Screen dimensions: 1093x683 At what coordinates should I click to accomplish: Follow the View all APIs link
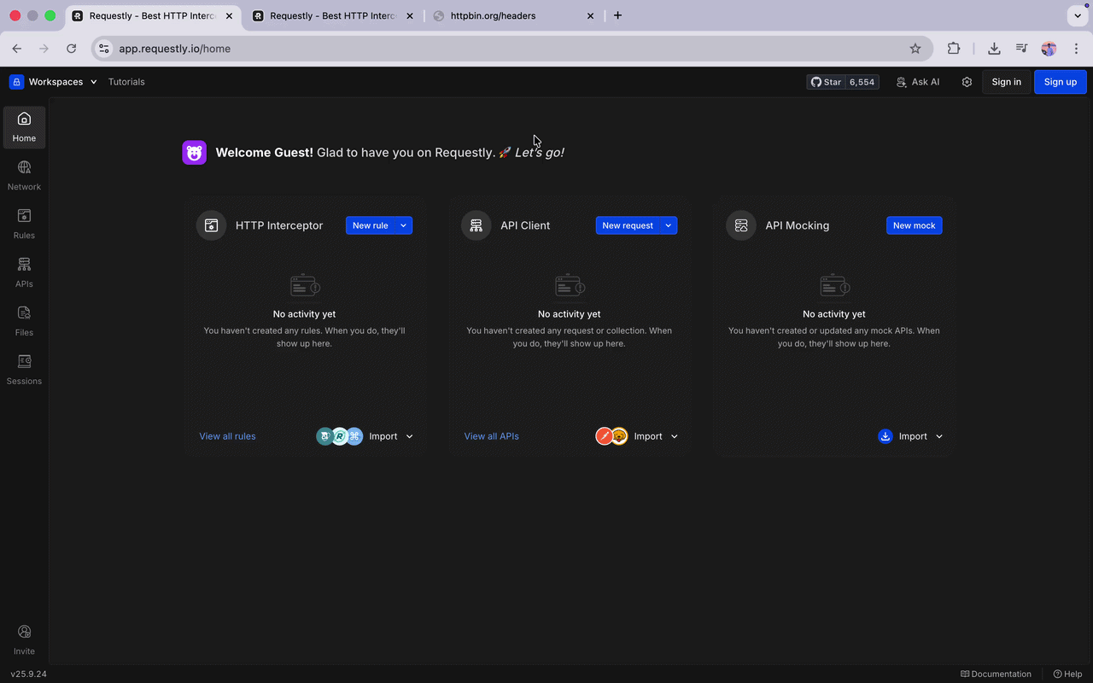(491, 436)
